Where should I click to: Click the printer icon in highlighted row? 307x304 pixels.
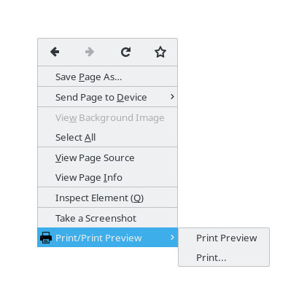coord(46,238)
